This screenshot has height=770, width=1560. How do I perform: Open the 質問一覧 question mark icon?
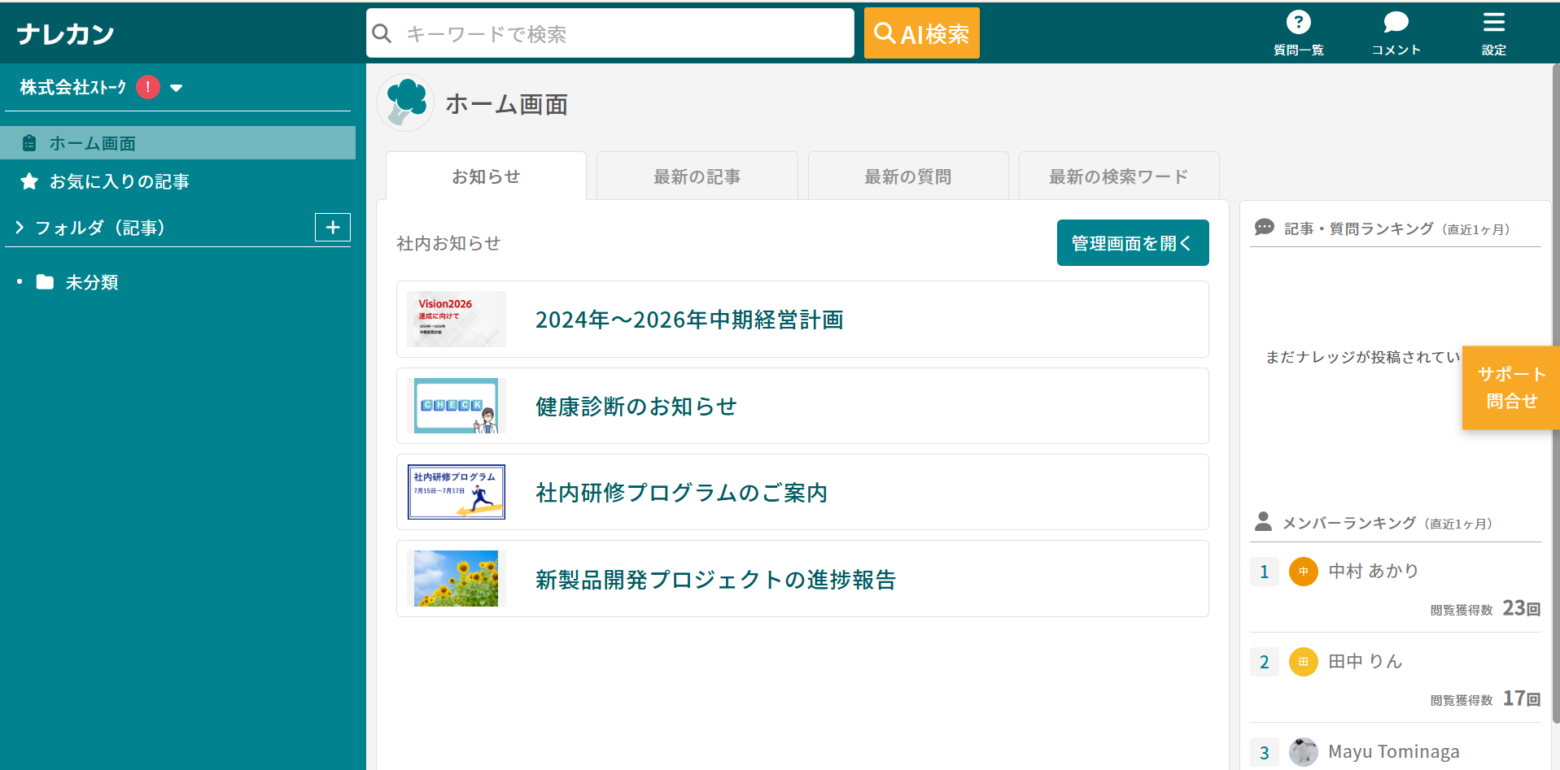tap(1298, 23)
